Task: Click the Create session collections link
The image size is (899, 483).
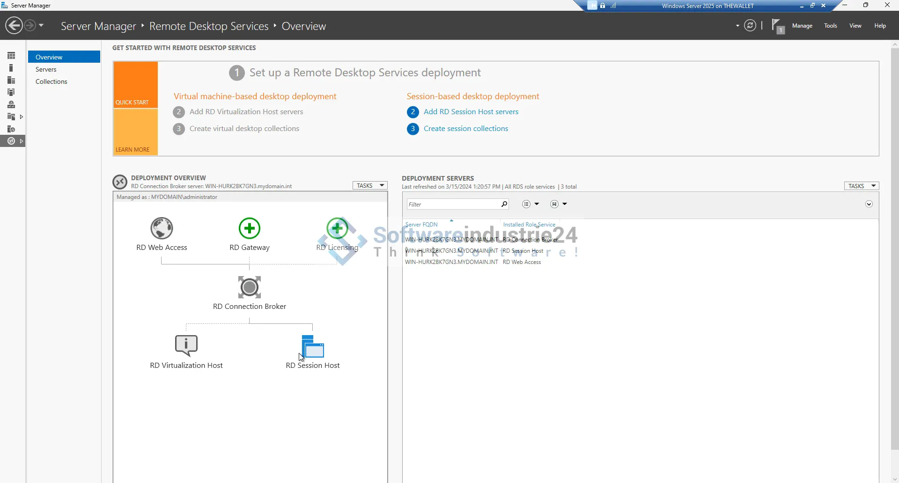Action: pos(465,129)
